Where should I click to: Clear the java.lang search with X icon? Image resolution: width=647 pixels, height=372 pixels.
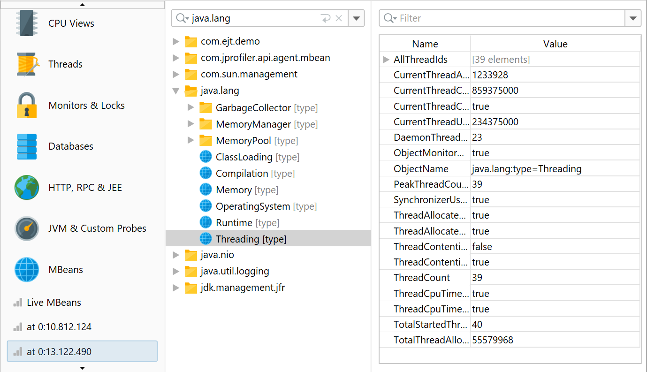(339, 19)
